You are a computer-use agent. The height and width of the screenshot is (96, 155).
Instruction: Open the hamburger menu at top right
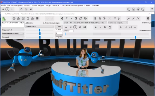[x=152, y=9]
